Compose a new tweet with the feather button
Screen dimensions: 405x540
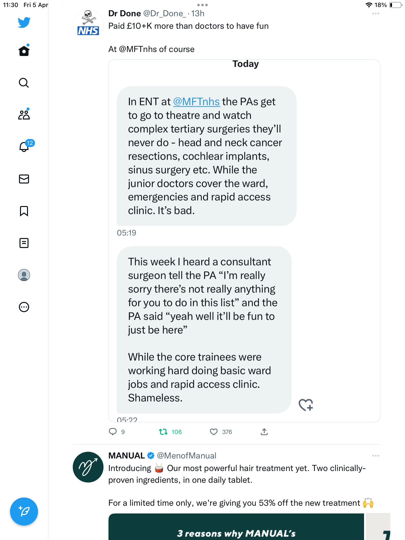[24, 511]
